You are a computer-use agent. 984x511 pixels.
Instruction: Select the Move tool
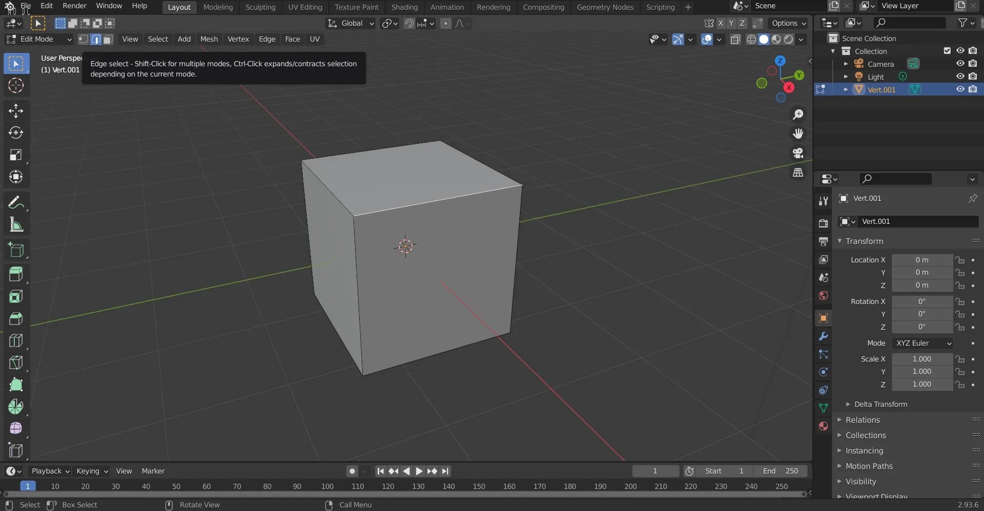(x=16, y=111)
